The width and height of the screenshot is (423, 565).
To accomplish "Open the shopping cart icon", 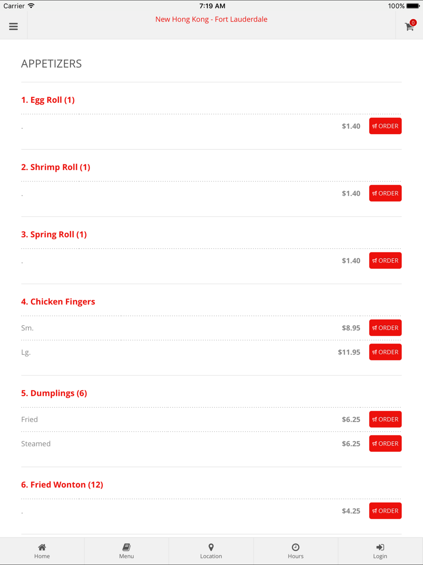I will click(409, 26).
